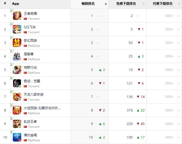Click the 荒野行动 app icon
This screenshot has height=144, width=182.
(17, 70)
